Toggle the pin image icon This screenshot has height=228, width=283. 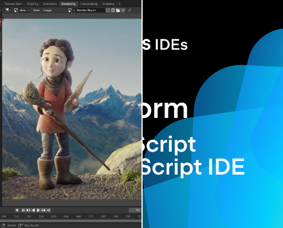[129, 10]
